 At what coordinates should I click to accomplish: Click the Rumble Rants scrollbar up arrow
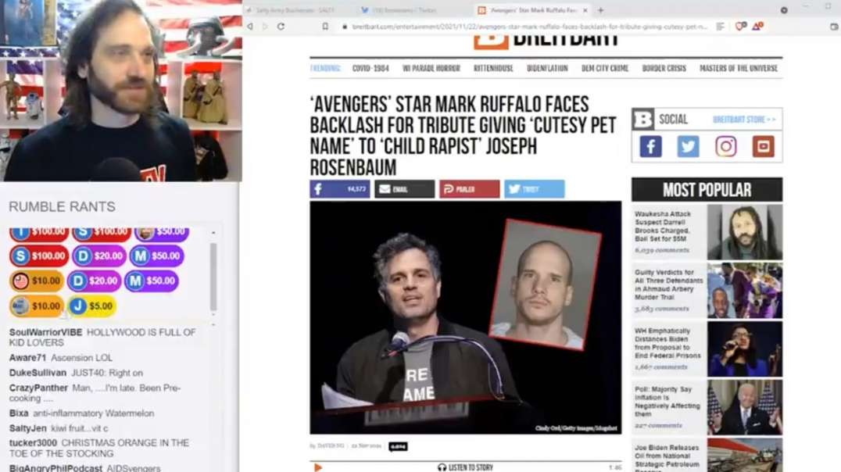pyautogui.click(x=213, y=233)
